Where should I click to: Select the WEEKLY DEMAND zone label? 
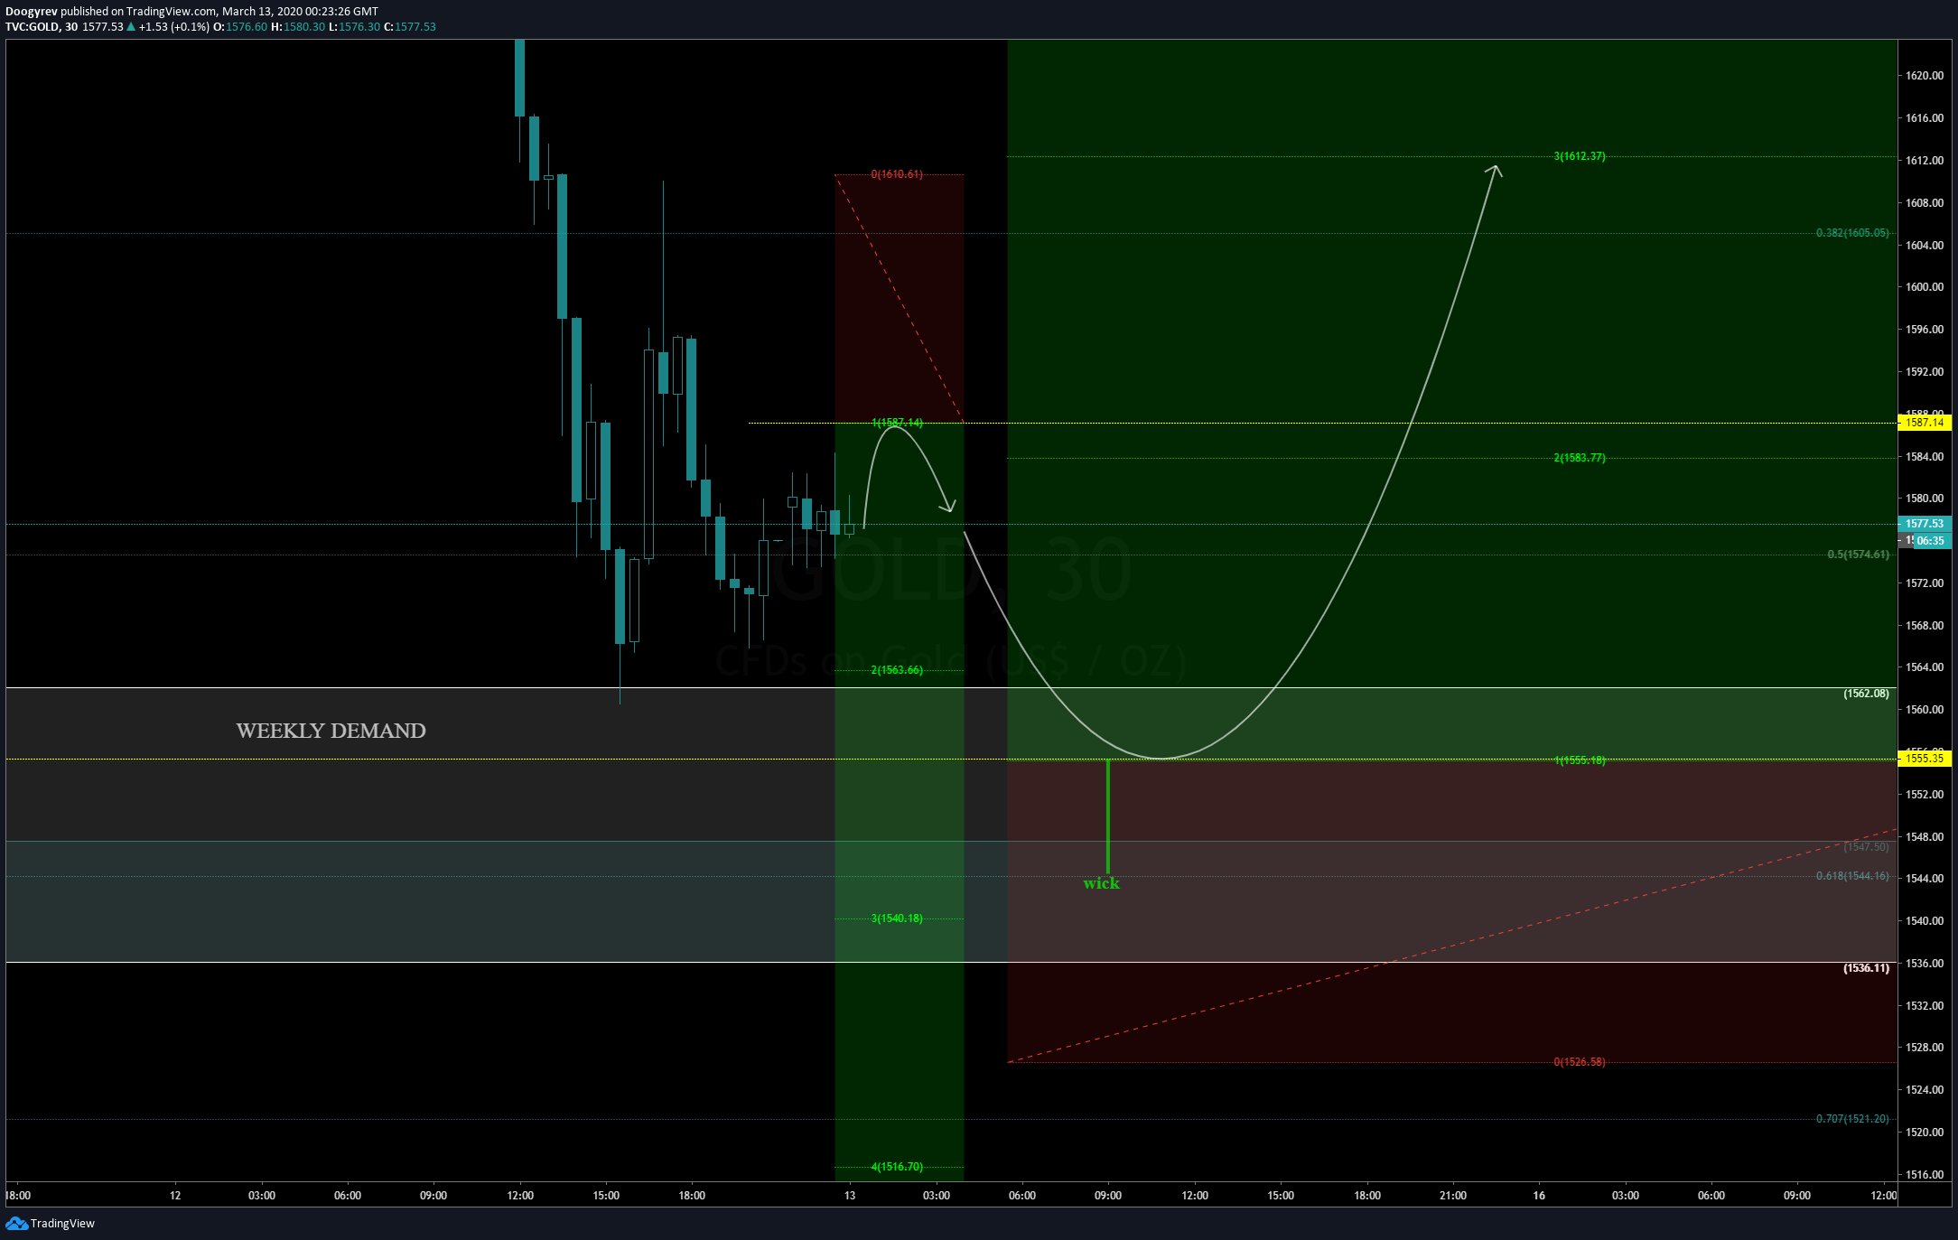click(x=331, y=731)
